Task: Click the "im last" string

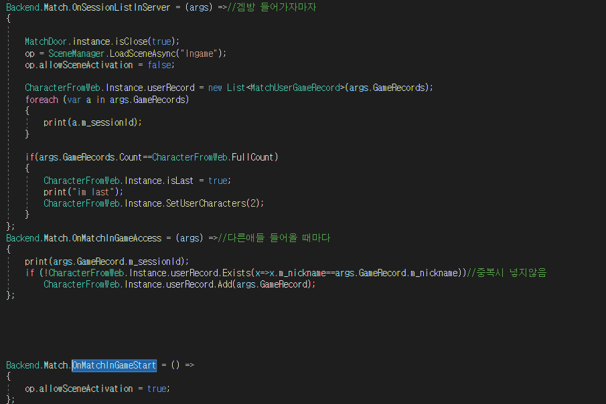Action: click(93, 192)
